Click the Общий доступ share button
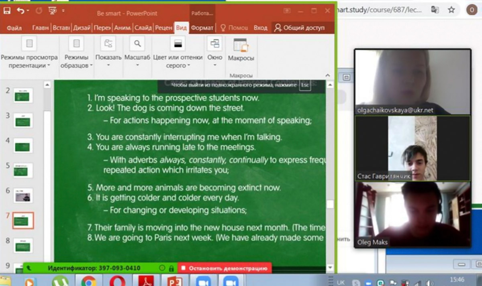 299,28
